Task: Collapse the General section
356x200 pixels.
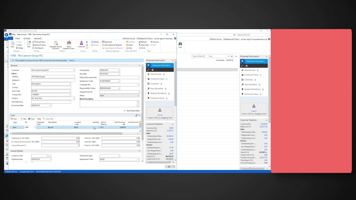Action: (x=139, y=66)
